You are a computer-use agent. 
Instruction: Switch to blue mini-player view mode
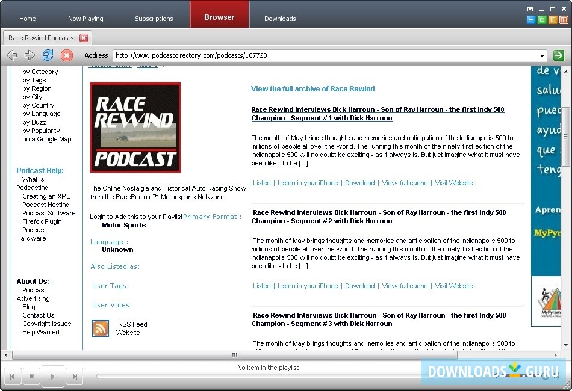531,20
